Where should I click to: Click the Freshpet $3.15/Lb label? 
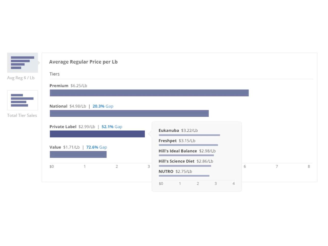click(177, 141)
